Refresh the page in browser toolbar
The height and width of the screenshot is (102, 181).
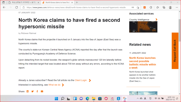[x=16, y=7]
